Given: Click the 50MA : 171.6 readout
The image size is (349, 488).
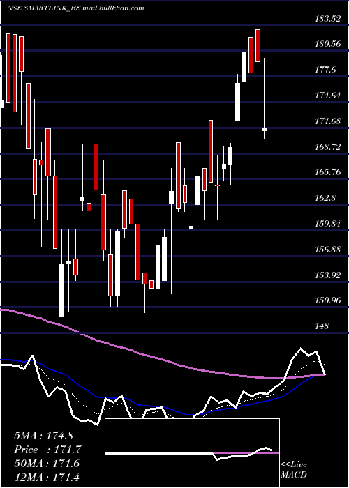Looking at the screenshot, I should [x=47, y=464].
